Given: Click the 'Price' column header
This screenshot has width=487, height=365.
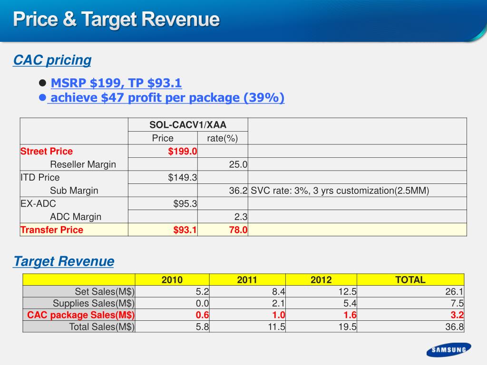Looking at the screenshot, I should coord(163,138).
